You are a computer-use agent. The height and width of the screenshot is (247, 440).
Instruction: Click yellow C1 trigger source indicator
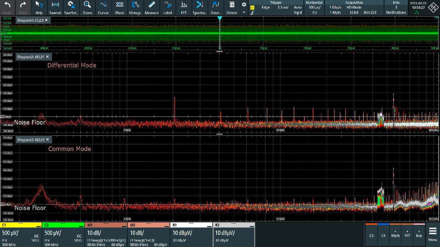pyautogui.click(x=252, y=7)
